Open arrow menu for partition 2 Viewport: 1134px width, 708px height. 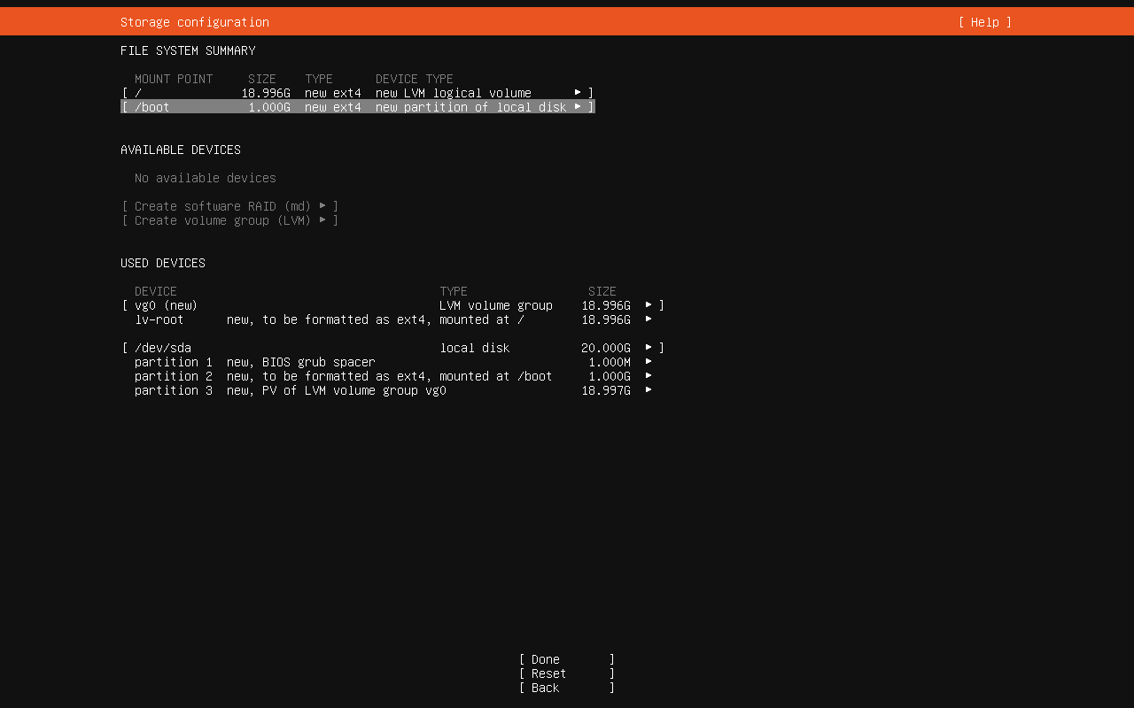click(x=649, y=376)
